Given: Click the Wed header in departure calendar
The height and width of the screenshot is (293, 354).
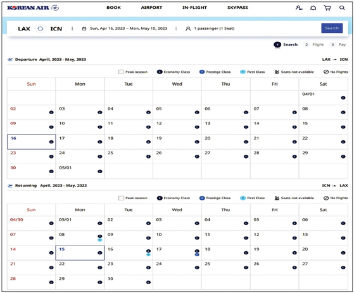Looking at the screenshot, I should tap(177, 84).
